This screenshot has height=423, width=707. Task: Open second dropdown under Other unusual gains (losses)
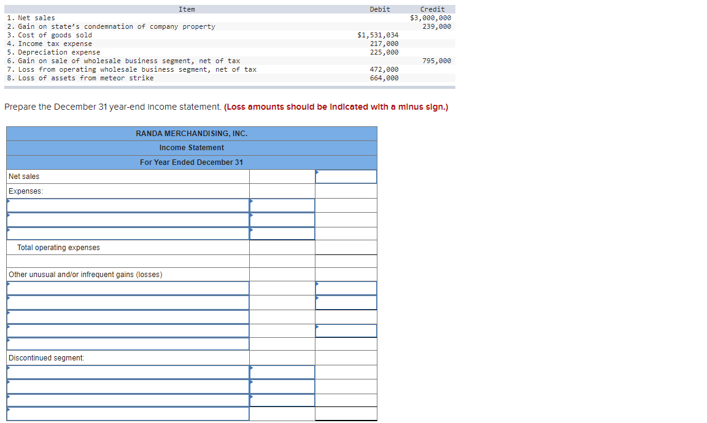click(128, 303)
